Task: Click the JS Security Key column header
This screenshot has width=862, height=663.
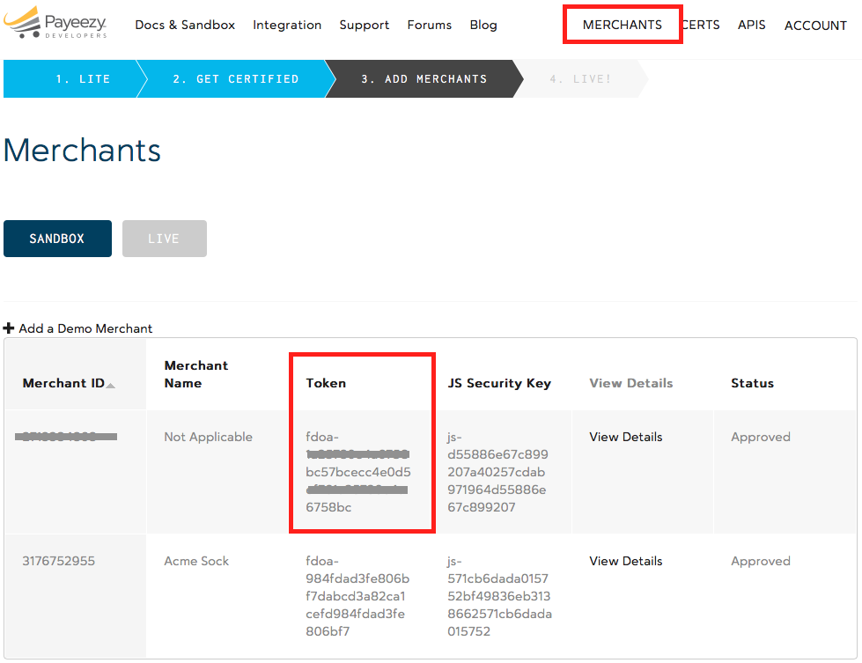Action: (499, 383)
